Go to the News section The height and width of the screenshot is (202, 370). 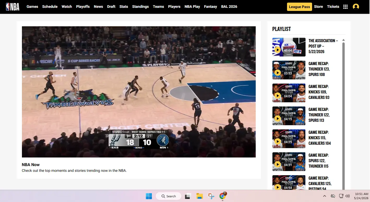(x=98, y=7)
